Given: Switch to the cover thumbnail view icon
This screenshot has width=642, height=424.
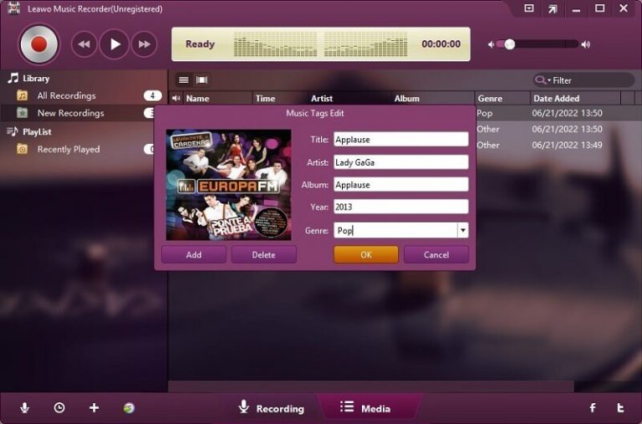Looking at the screenshot, I should pyautogui.click(x=201, y=80).
